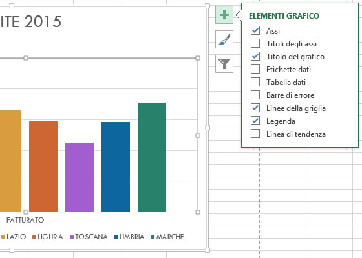The height and width of the screenshot is (258, 362).
Task: Click the green plus Chart Elements button
Action: tap(224, 15)
